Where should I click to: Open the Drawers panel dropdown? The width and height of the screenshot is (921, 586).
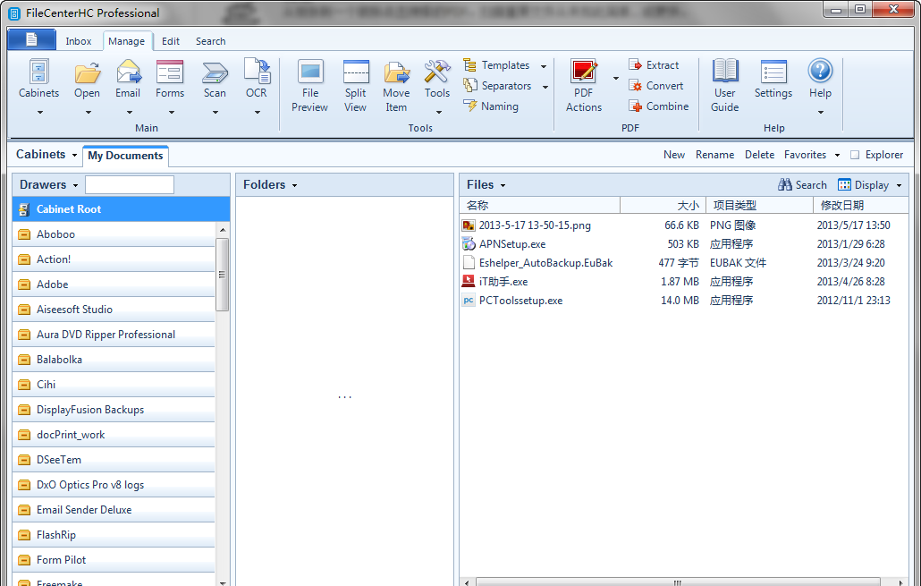75,186
